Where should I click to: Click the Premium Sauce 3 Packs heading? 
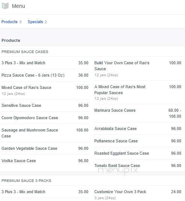(26, 181)
